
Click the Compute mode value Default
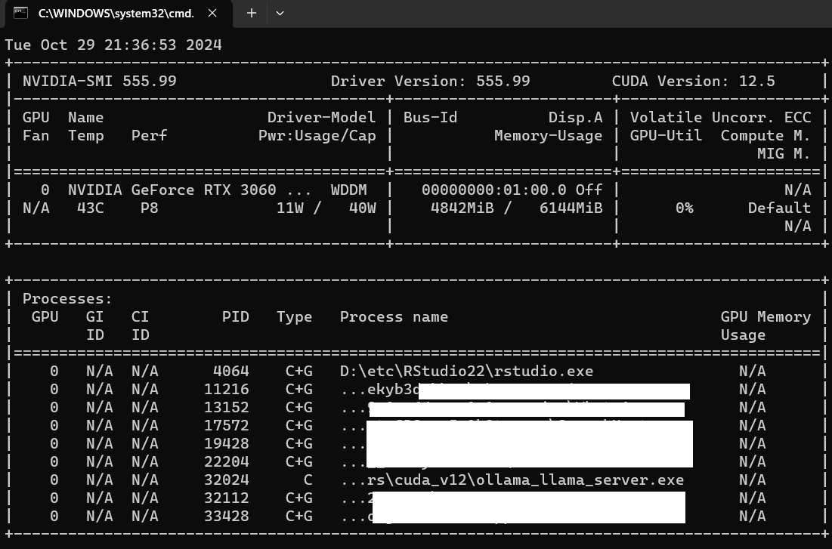coord(779,208)
